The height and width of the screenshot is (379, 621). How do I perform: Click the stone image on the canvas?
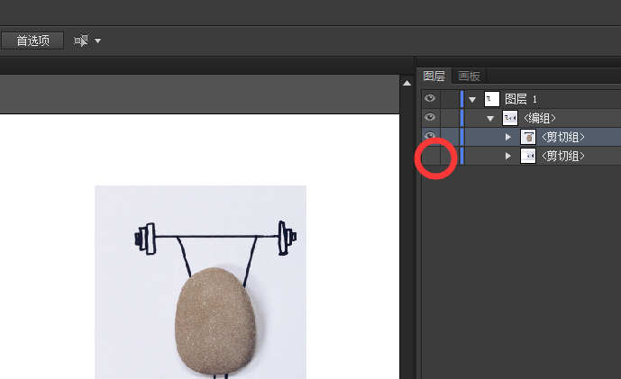(213, 320)
